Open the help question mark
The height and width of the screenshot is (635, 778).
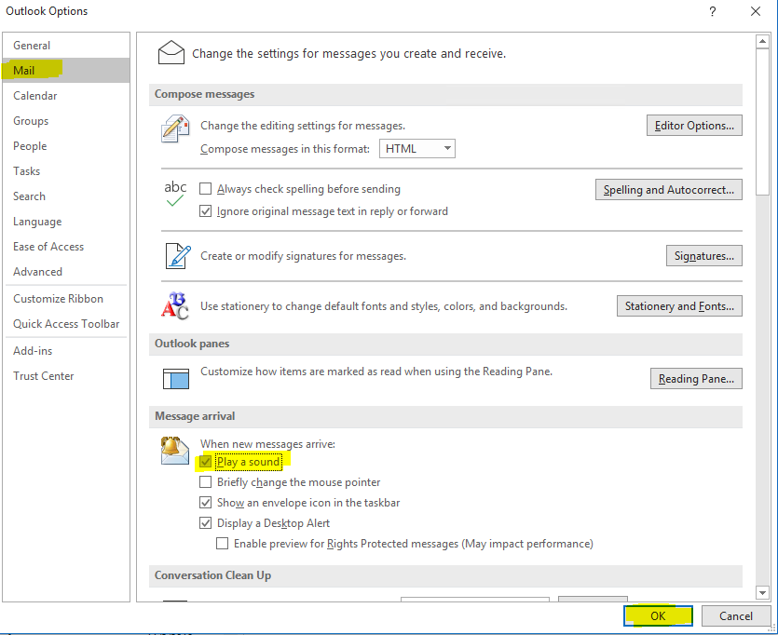click(x=713, y=11)
